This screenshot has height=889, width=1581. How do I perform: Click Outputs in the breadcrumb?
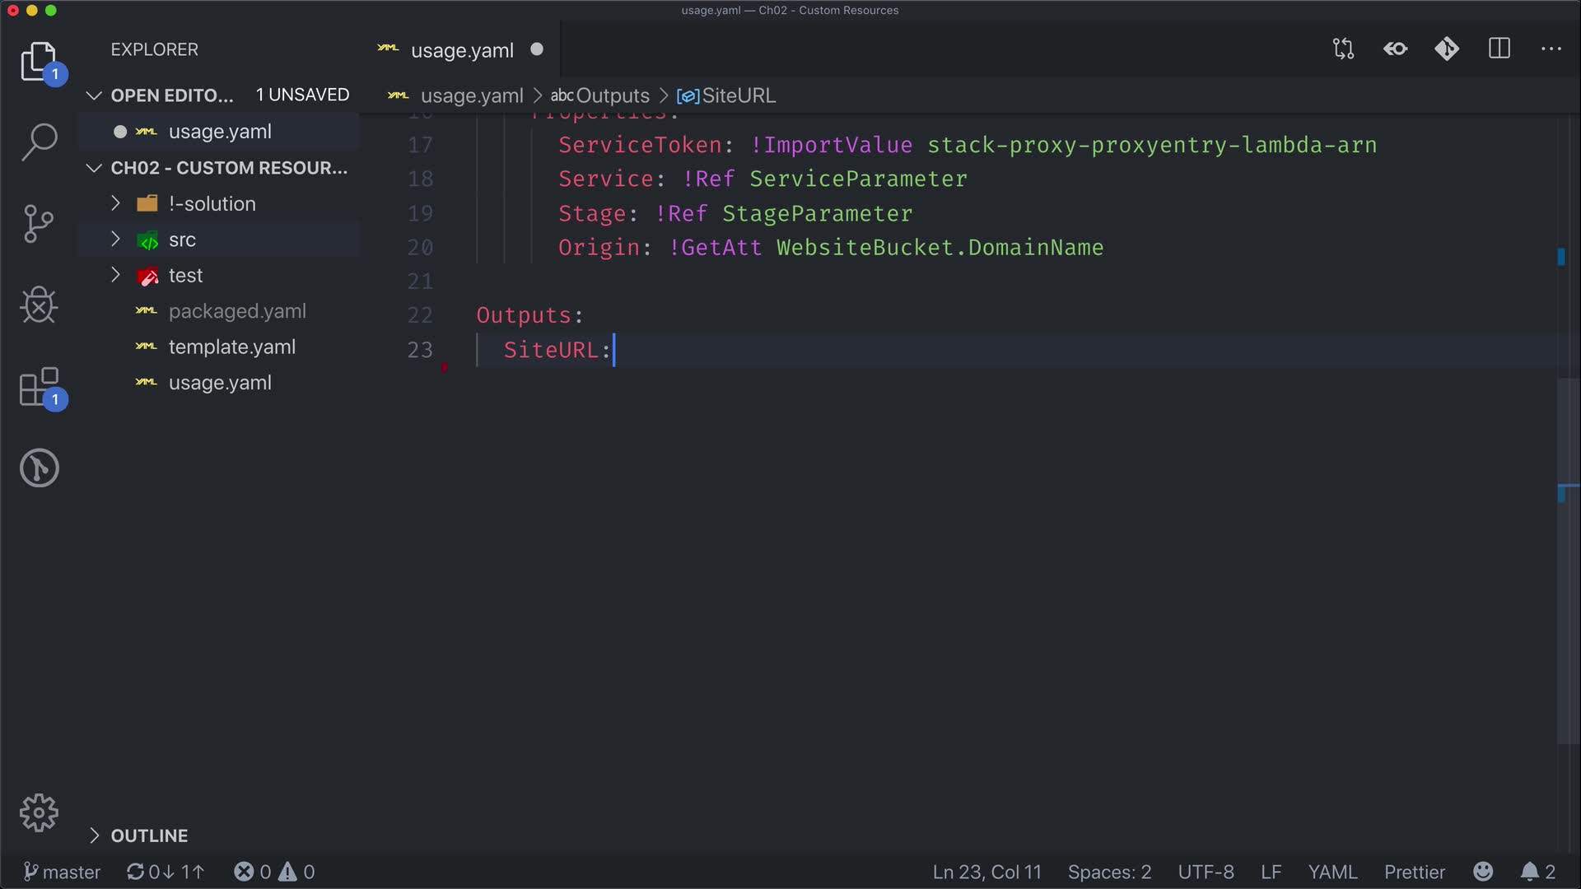point(612,95)
